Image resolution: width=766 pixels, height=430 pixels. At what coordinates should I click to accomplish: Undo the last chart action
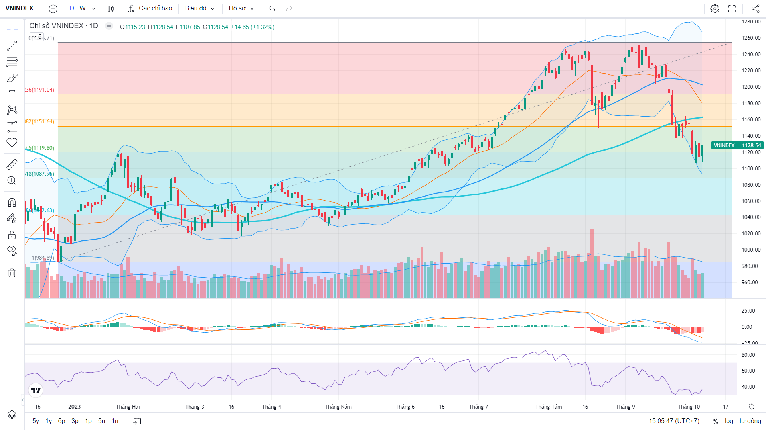272,8
